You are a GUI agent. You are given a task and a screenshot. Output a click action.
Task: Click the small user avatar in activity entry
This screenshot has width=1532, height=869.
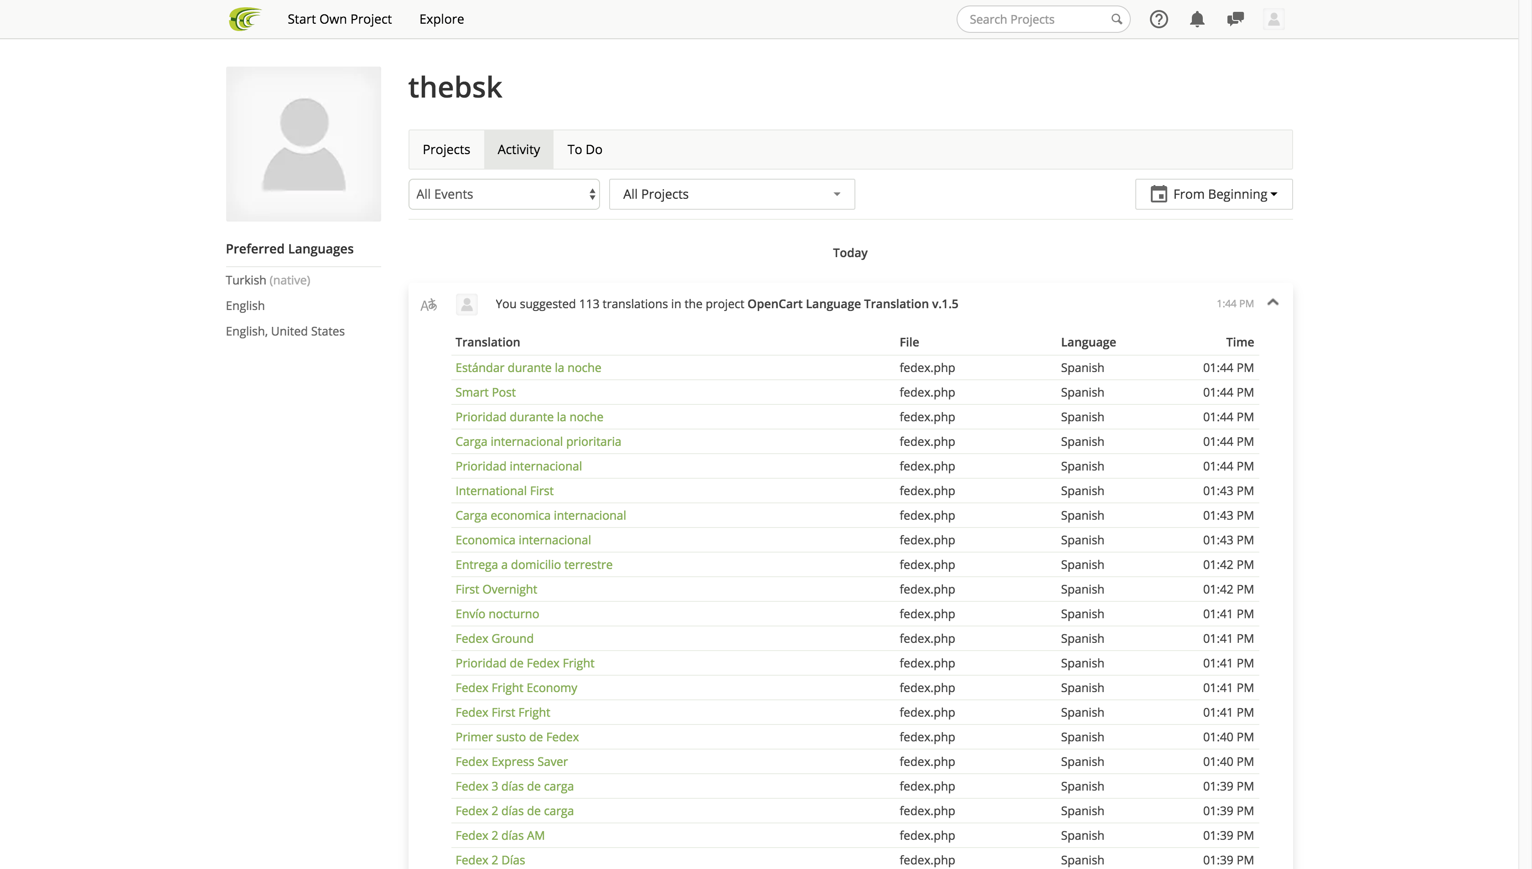click(467, 305)
